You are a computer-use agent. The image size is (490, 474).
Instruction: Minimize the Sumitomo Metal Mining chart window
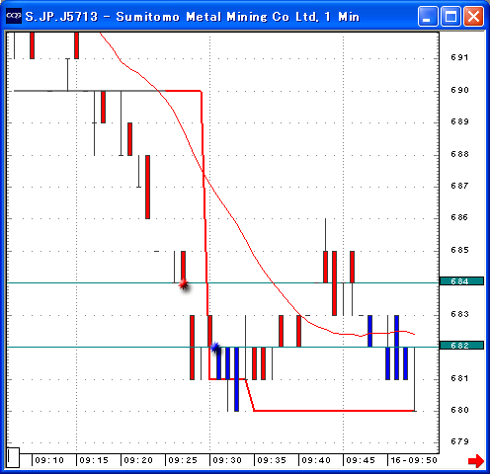coord(428,16)
